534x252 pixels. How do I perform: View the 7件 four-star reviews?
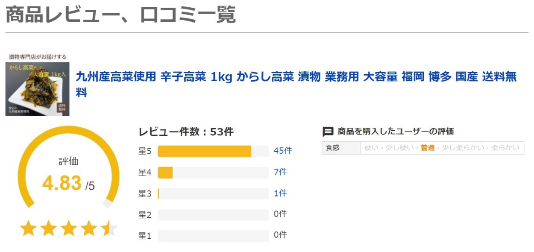[280, 172]
